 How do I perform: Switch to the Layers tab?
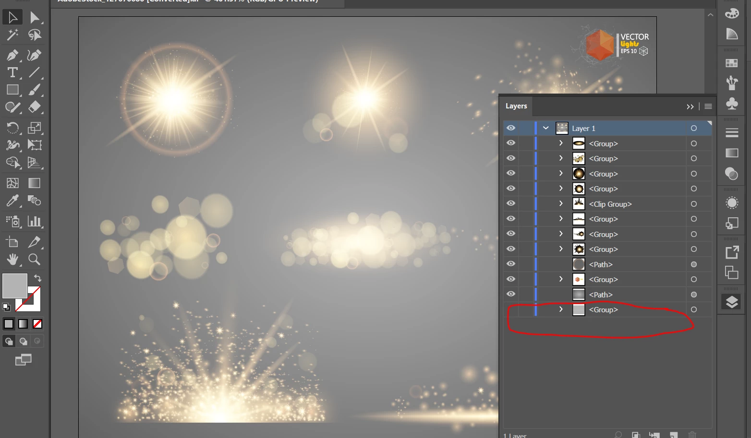(516, 106)
